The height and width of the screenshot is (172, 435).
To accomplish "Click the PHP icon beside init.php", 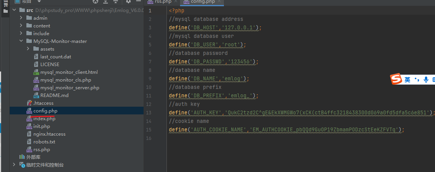I will point(29,127).
